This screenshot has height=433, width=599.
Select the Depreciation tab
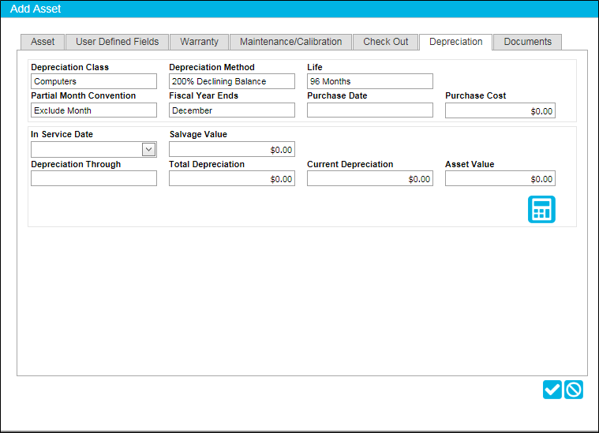point(455,42)
